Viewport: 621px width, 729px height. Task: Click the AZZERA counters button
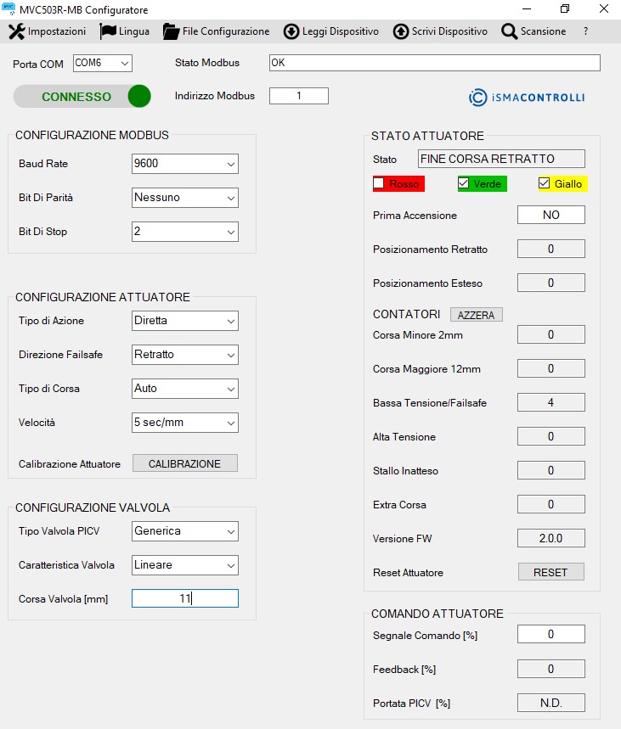476,315
